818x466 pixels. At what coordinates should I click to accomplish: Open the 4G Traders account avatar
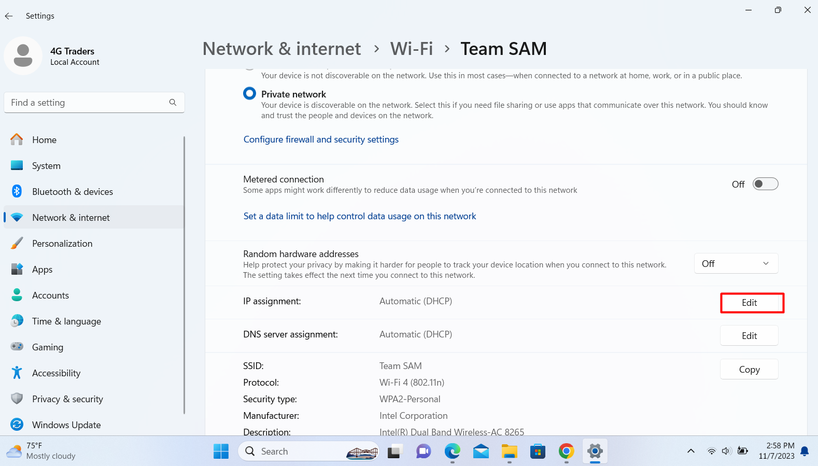point(23,55)
